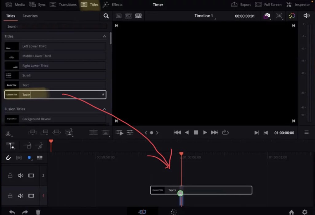Switch to the Favorites tab
Image resolution: width=315 pixels, height=215 pixels.
[x=30, y=16]
